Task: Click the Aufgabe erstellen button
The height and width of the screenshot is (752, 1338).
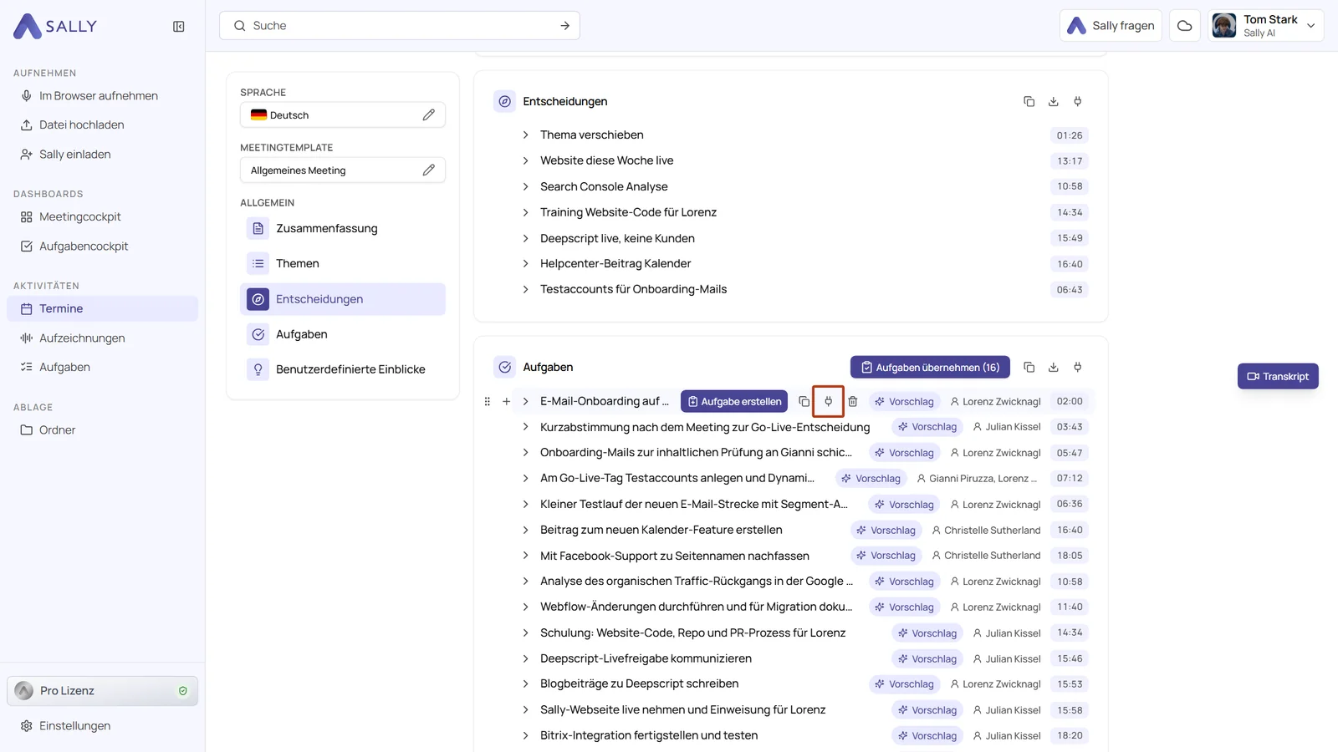Action: 734,402
